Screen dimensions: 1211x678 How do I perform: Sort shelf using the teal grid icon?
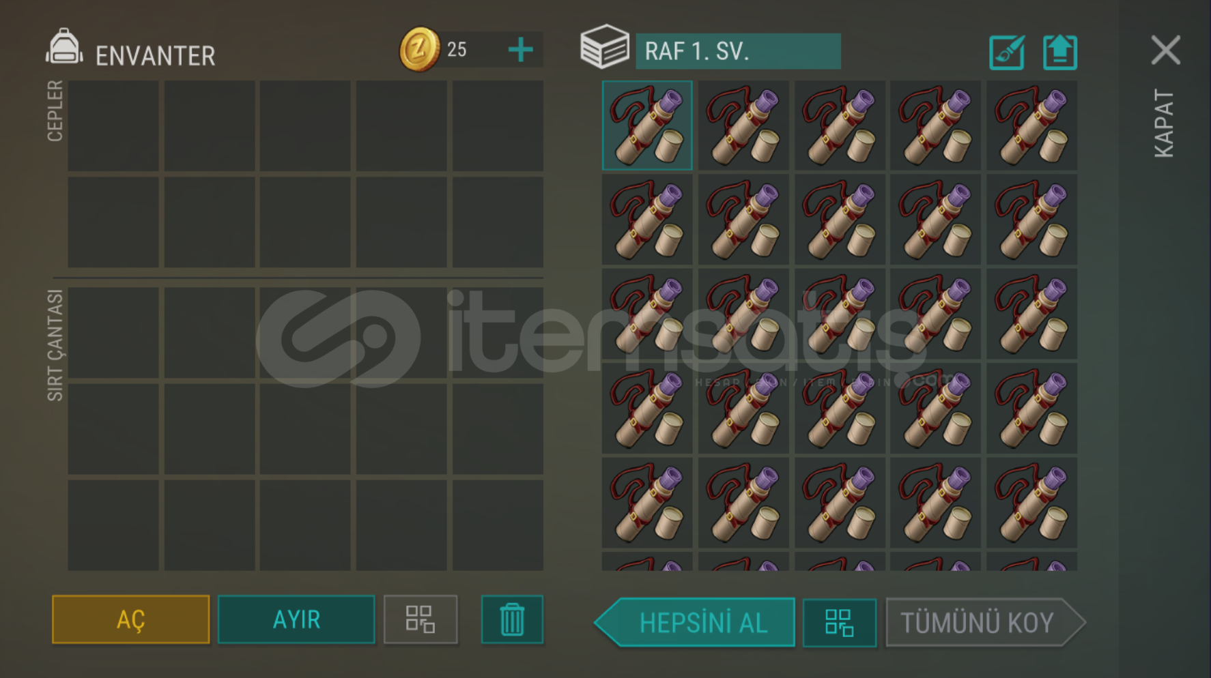pos(840,623)
